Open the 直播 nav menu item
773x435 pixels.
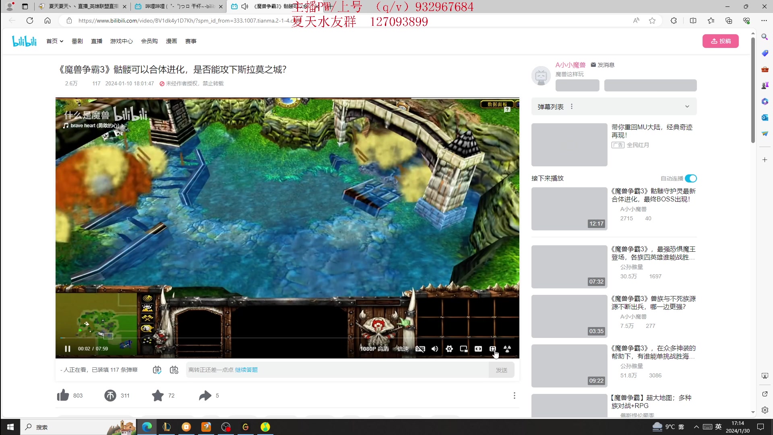(97, 41)
